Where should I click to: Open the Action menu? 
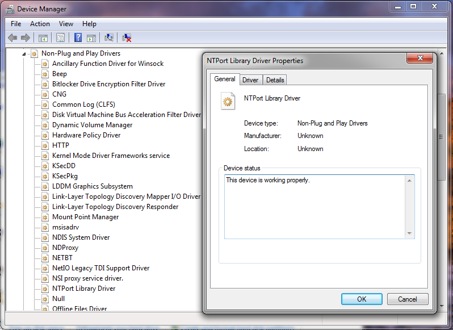(x=40, y=24)
